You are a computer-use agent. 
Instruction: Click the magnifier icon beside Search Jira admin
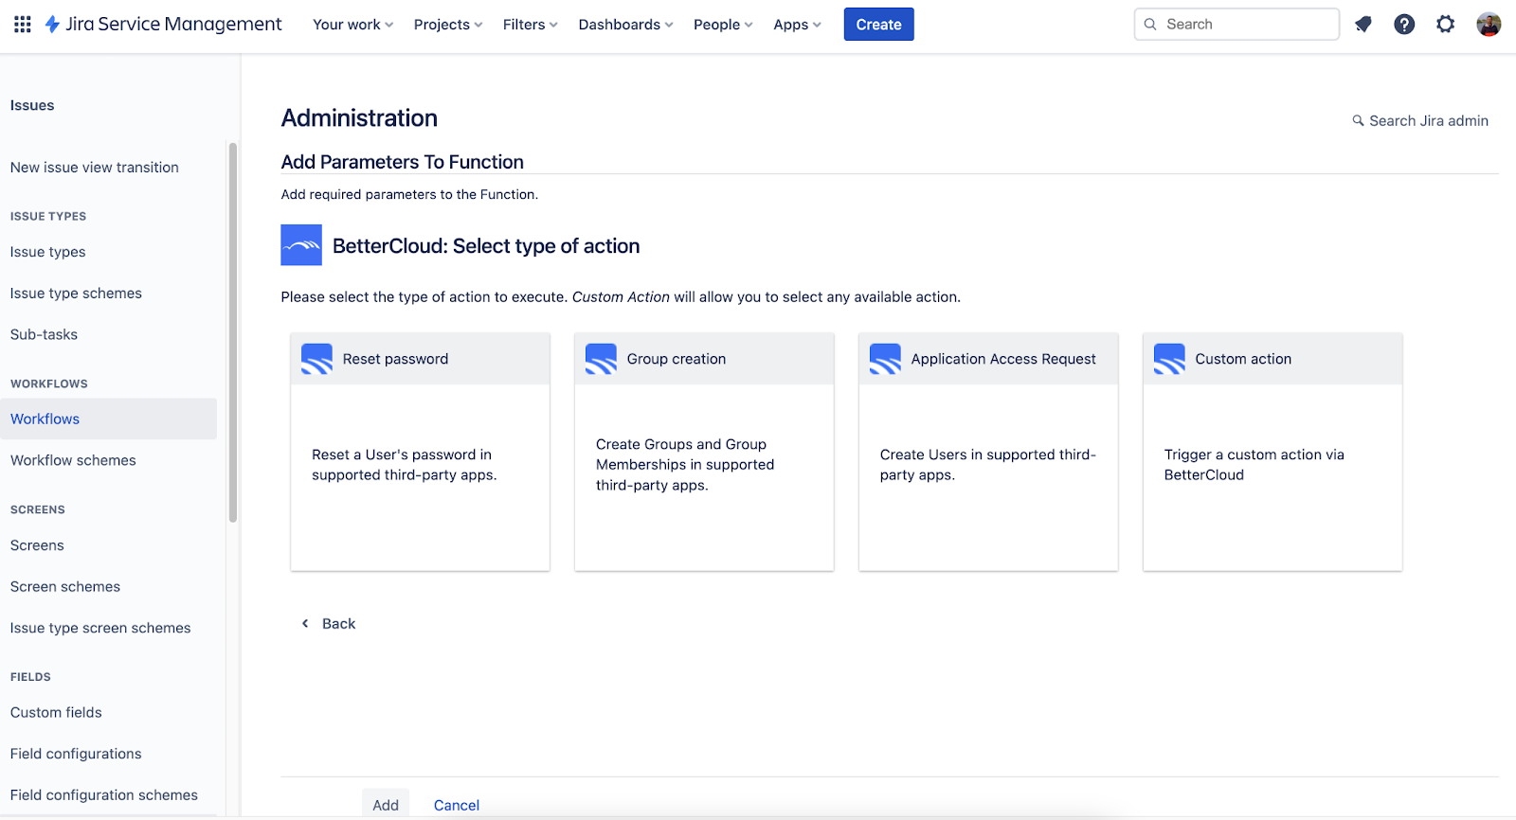point(1358,120)
